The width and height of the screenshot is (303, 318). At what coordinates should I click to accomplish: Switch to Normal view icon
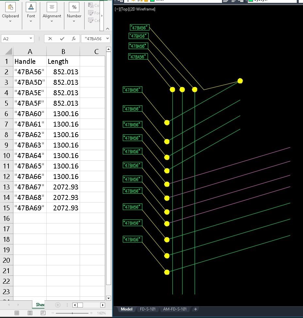coord(17,313)
